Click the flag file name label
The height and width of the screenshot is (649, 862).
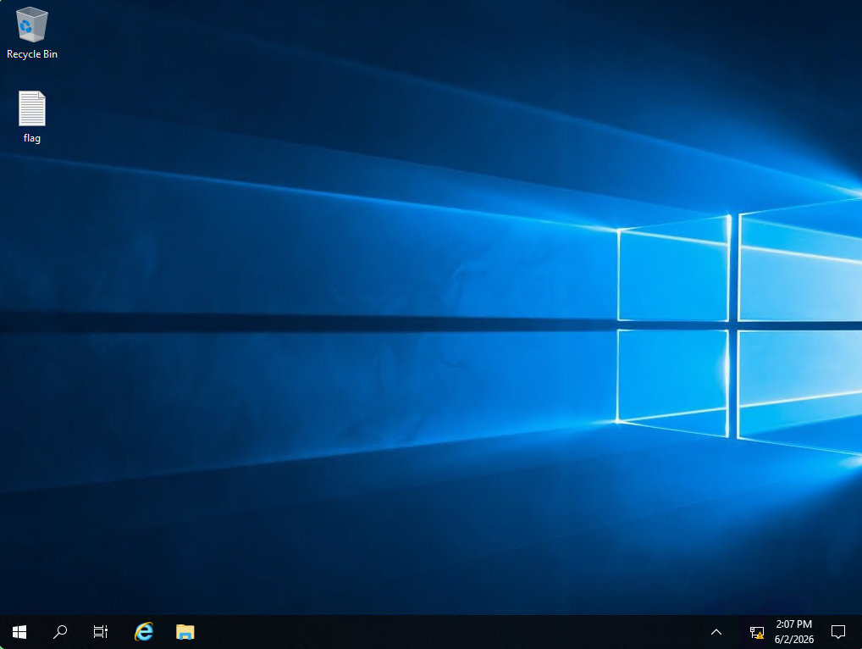tap(32, 138)
